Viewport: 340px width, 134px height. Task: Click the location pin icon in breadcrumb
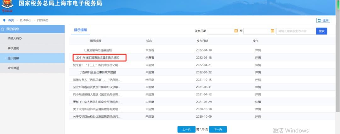[x=4, y=20]
